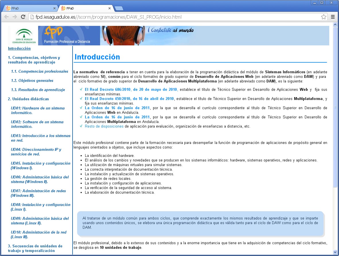Select the active second FPaD tab
339x256 pixels.
tap(85, 8)
